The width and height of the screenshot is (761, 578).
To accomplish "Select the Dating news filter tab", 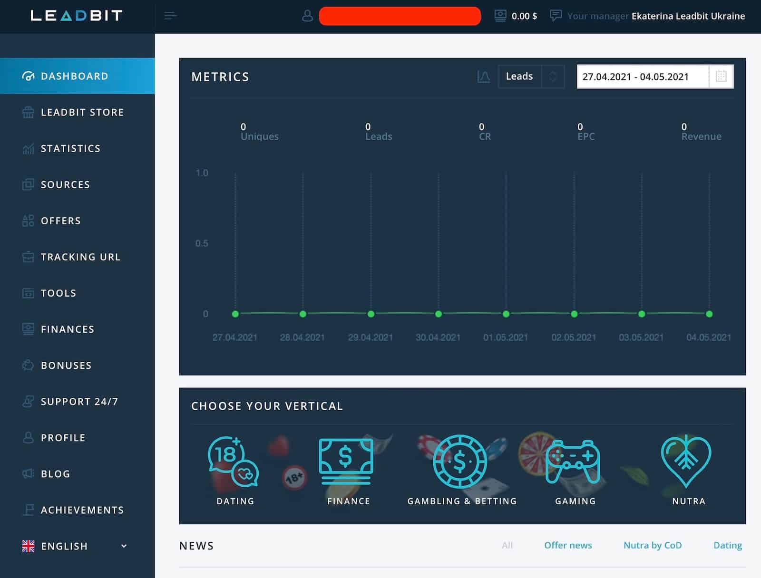I will 727,545.
